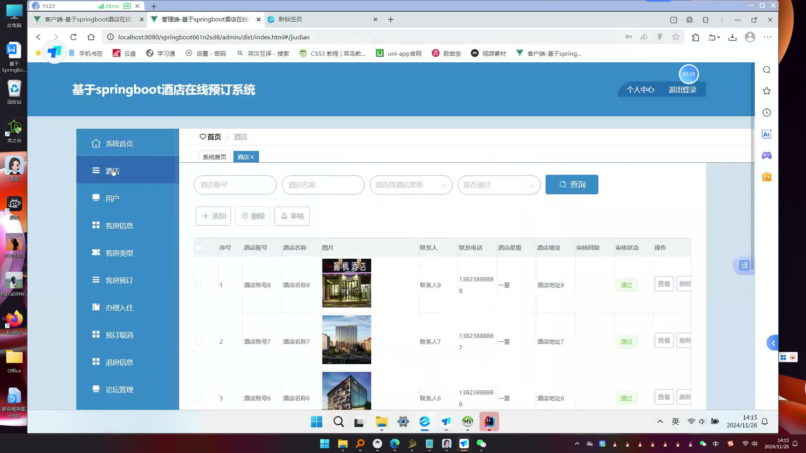This screenshot has width=806, height=453.
Task: Open the game controller sidebar icon
Action: 766,155
